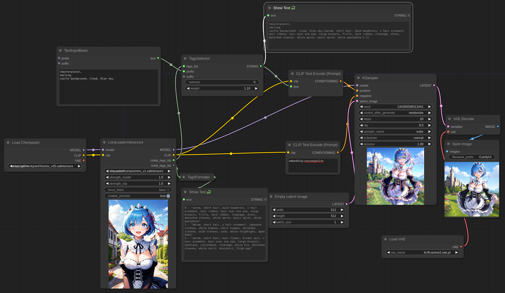Image resolution: width=505 pixels, height=293 pixels.
Task: Toggle the force_fetch switch in LoraLoaderAdvanced
Action: click(168, 190)
